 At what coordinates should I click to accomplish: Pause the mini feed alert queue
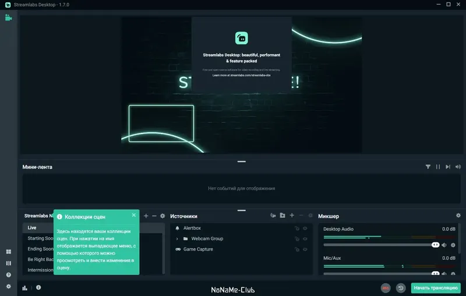[438, 167]
